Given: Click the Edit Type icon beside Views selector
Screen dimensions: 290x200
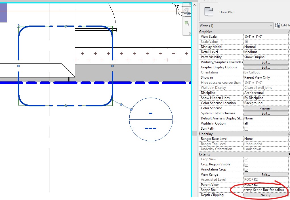Looking at the screenshot, I should [277, 25].
